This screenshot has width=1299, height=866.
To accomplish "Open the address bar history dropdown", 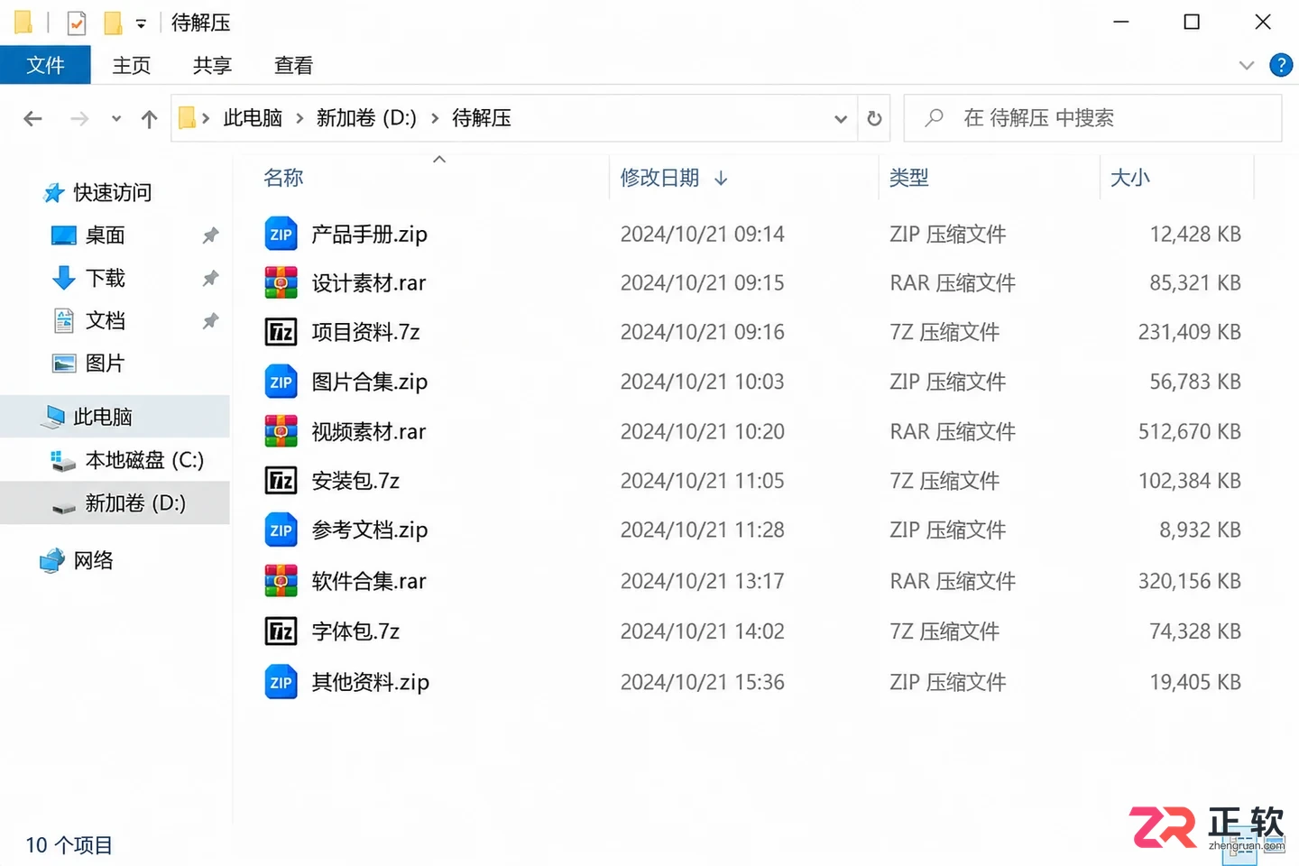I will point(841,118).
